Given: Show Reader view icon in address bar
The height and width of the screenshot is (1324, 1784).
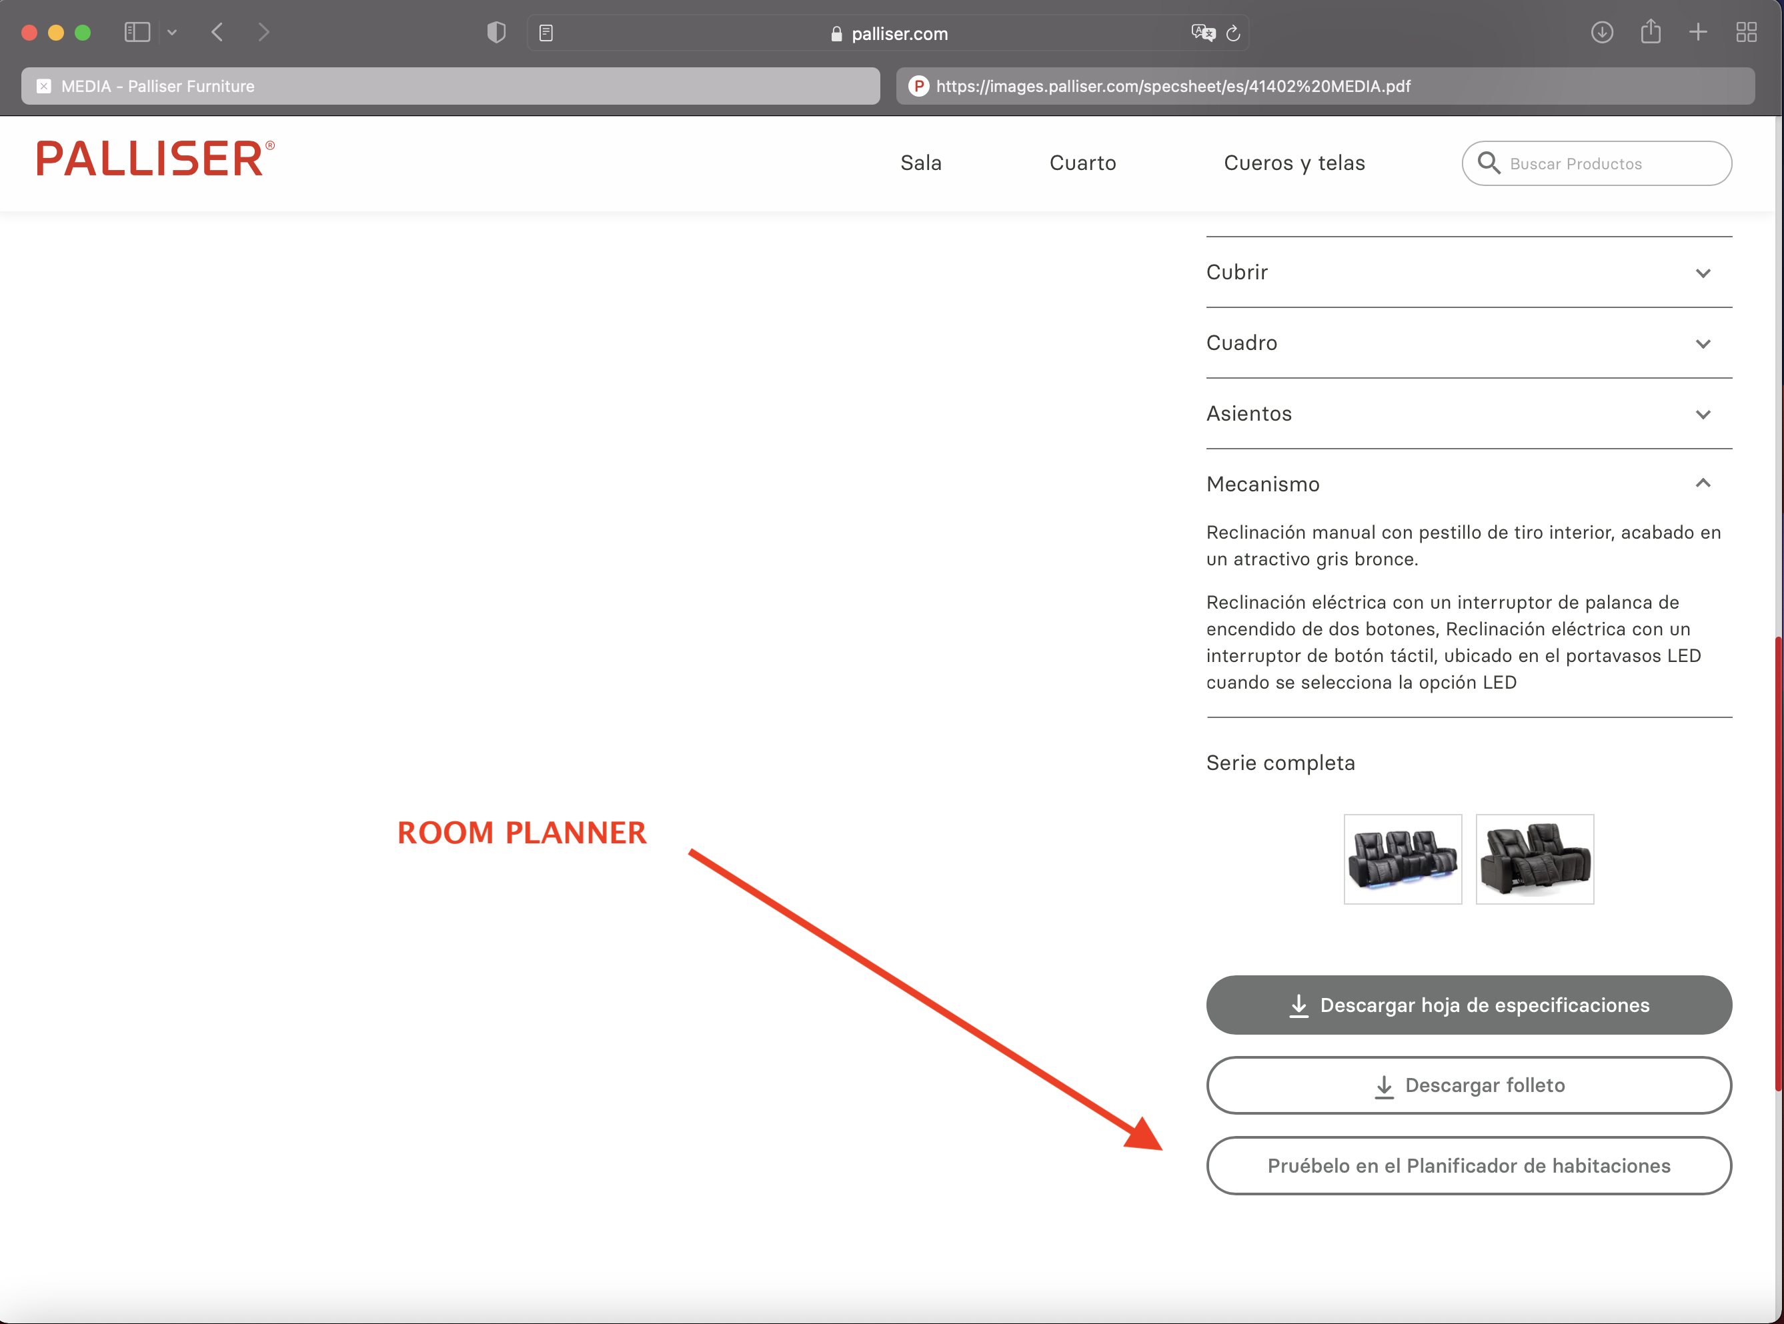Looking at the screenshot, I should tap(546, 33).
